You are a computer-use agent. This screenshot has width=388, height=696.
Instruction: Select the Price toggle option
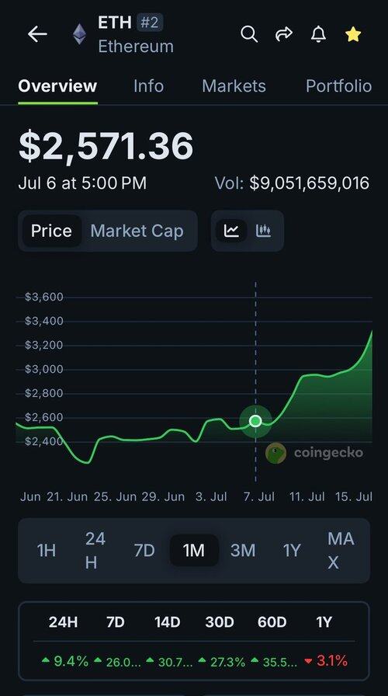point(51,231)
